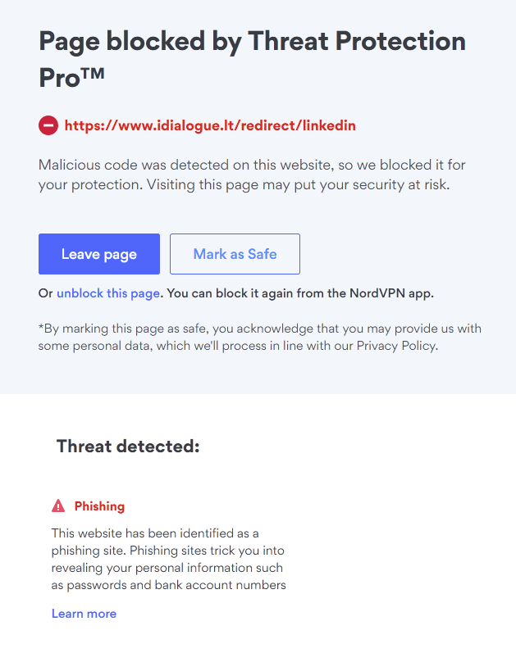Click the word 'Or' before the unblock link

click(x=45, y=293)
